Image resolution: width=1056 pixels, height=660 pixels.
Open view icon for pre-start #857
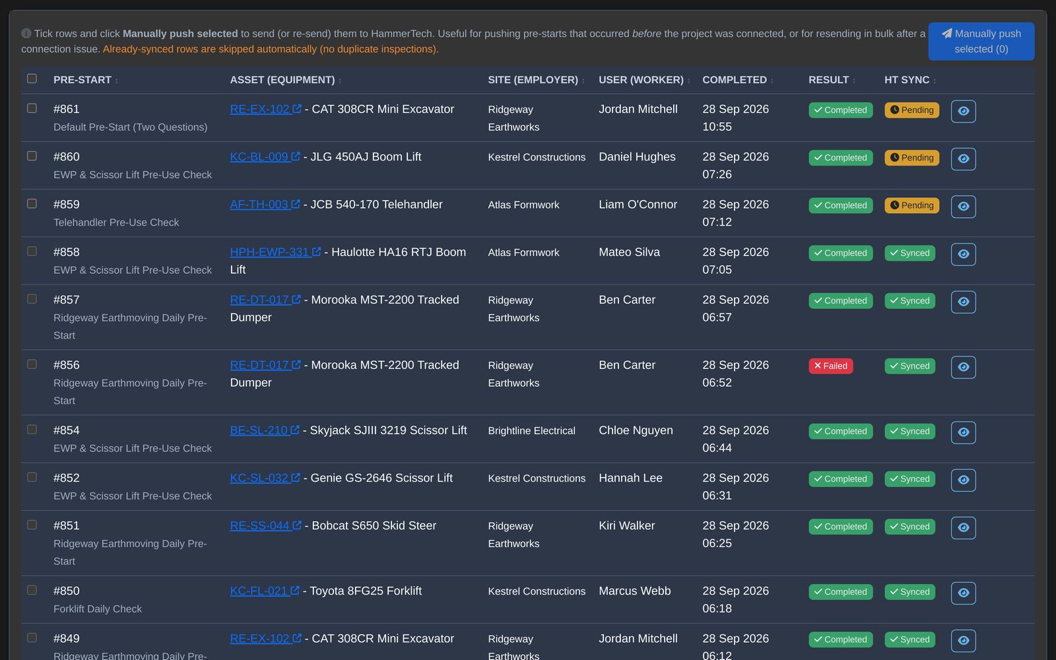pyautogui.click(x=963, y=301)
